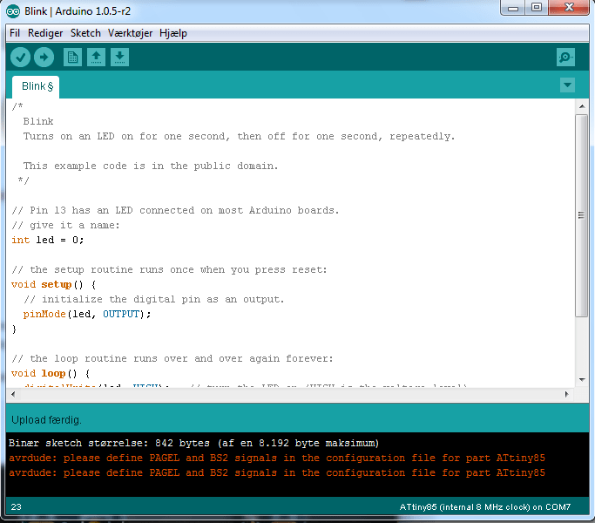Click the ATtiny85 board info in status bar

point(484,507)
